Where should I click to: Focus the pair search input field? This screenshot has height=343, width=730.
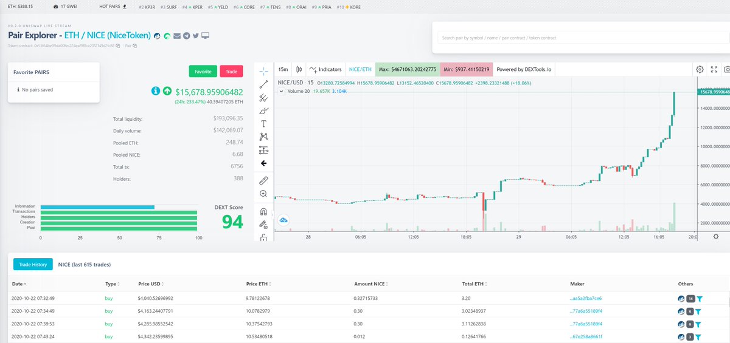(584, 38)
